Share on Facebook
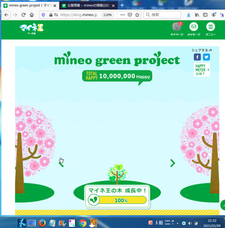 [197, 57]
